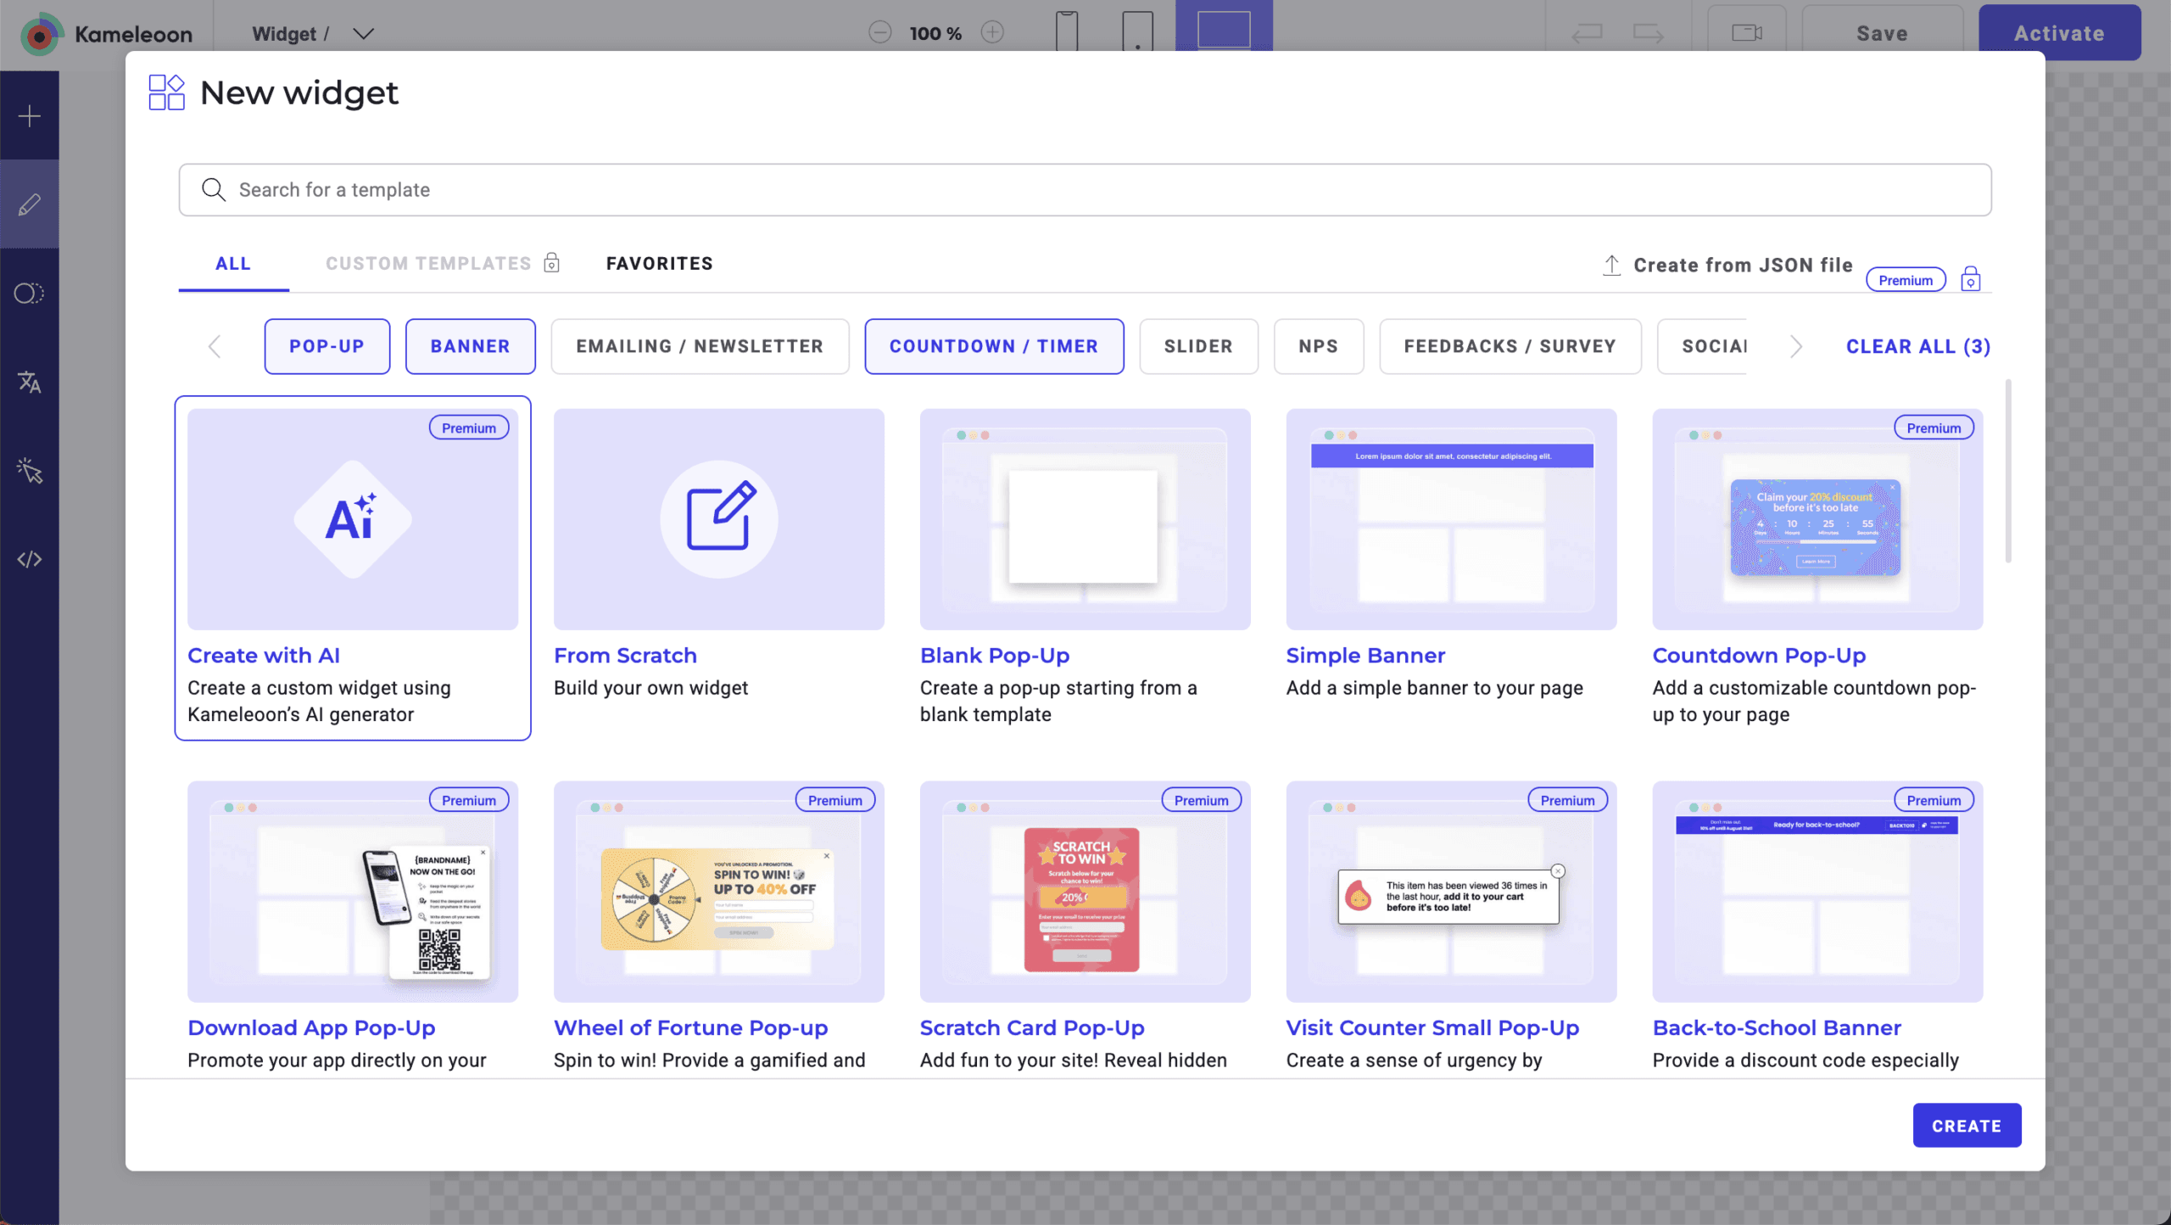Click the Search for a template field
This screenshot has height=1225, width=2171.
[x=1085, y=190]
